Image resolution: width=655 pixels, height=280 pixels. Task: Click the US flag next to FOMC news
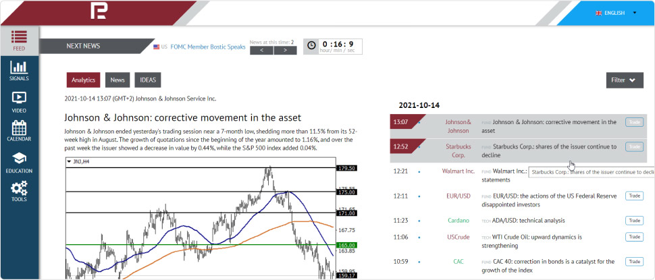(157, 47)
